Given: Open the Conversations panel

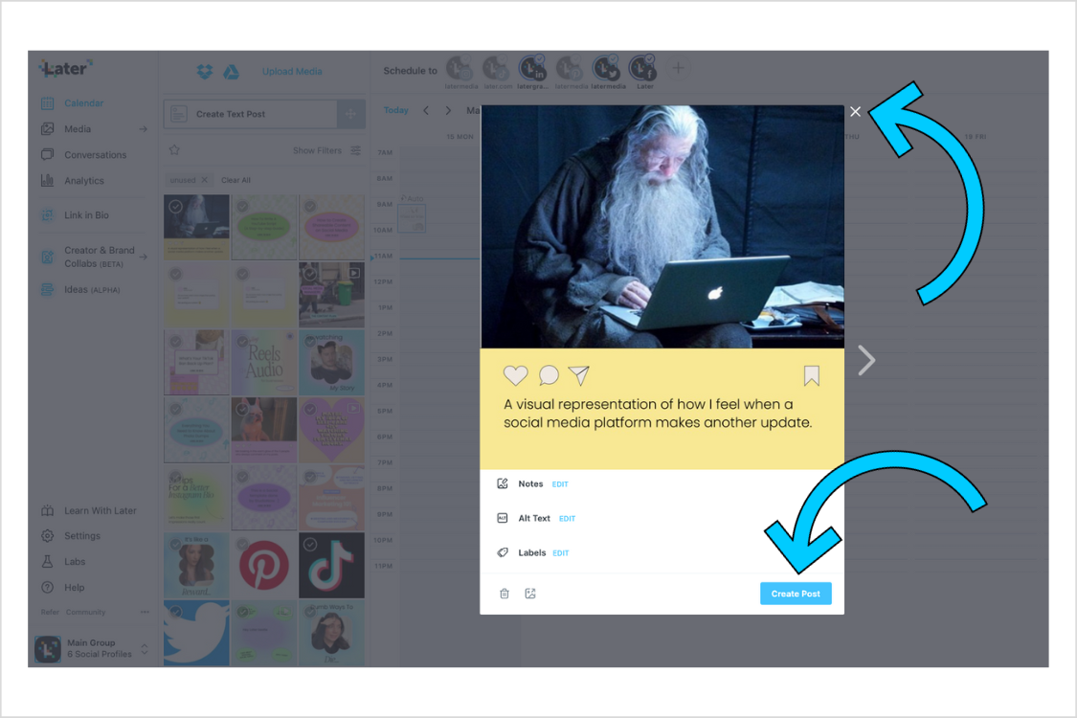Looking at the screenshot, I should 96,154.
